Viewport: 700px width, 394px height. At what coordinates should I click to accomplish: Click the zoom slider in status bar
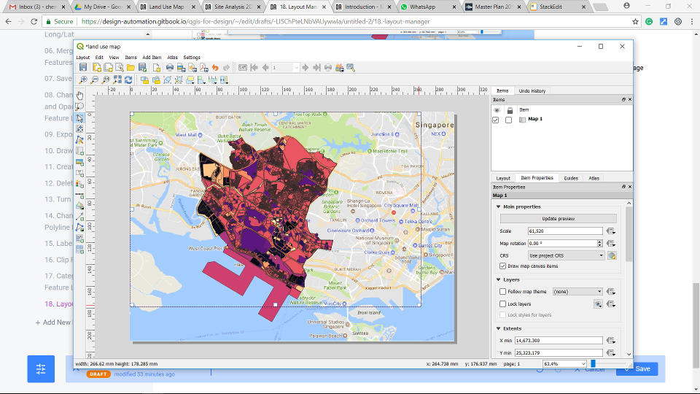tap(594, 363)
